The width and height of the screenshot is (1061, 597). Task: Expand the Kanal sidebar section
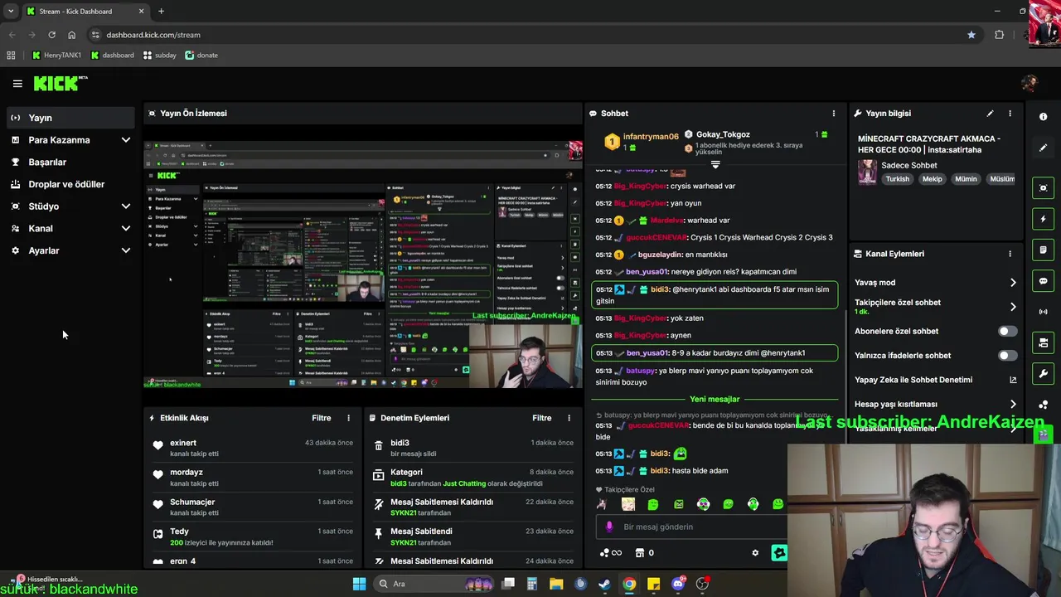coord(70,228)
